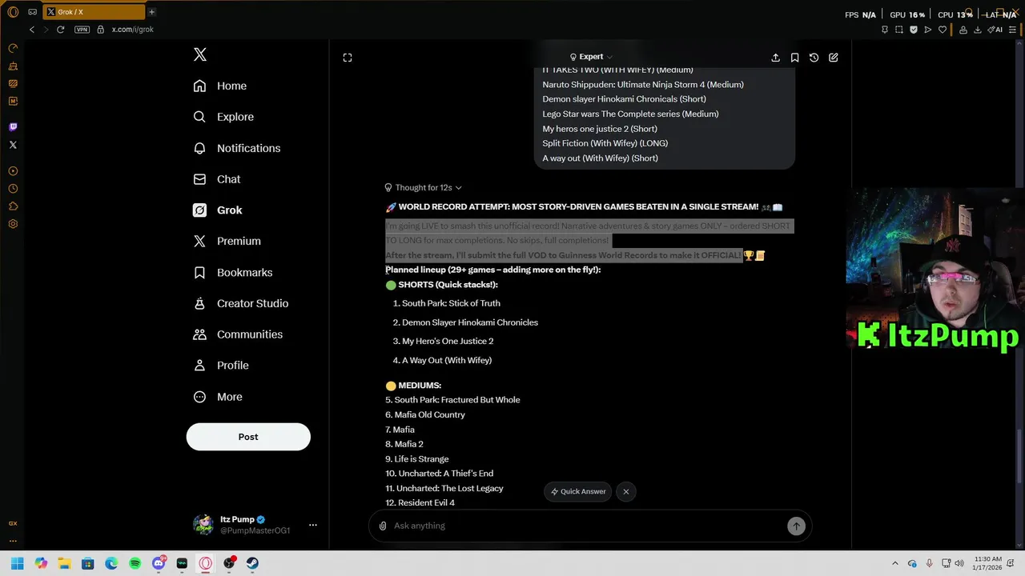This screenshot has width=1025, height=576.
Task: Open GX Control at top of sidebar
Action: click(x=13, y=48)
